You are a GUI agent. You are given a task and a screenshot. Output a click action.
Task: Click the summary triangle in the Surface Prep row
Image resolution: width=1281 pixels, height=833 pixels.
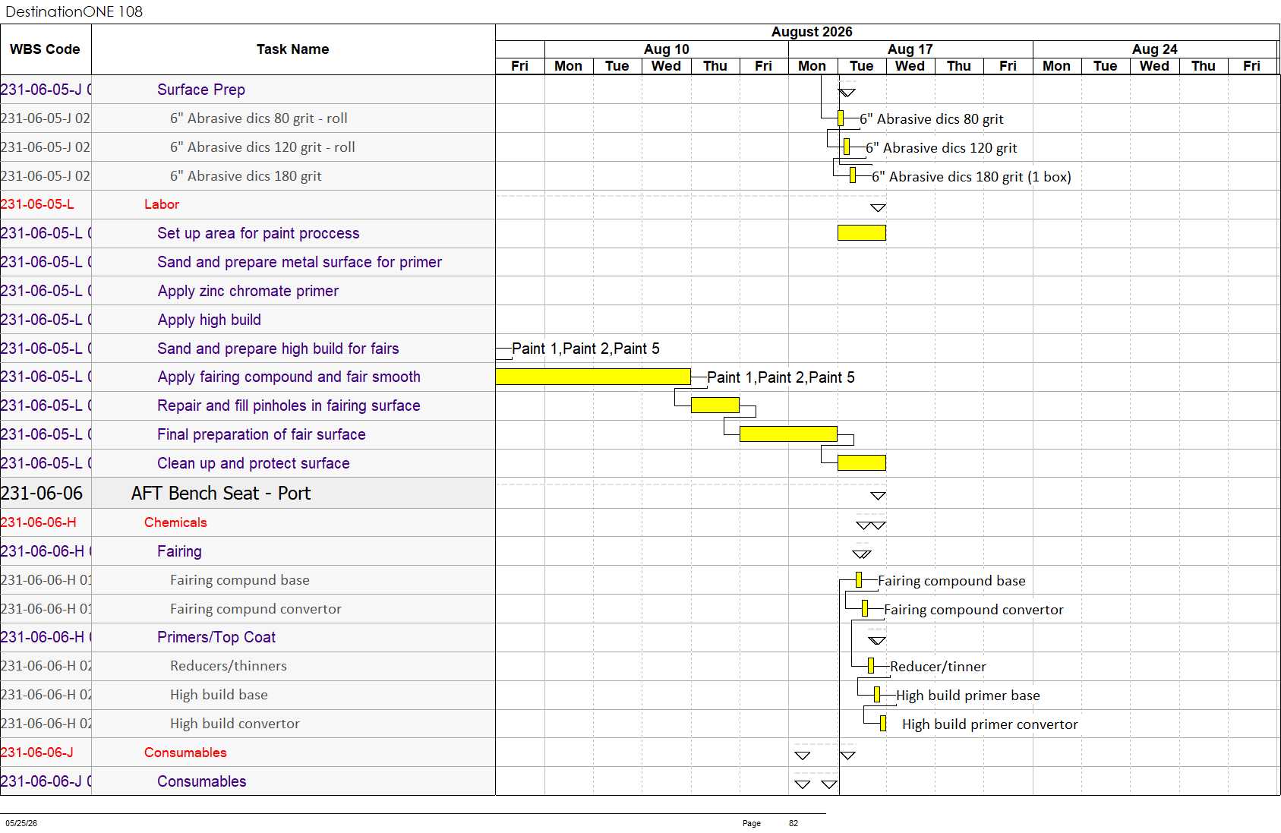(x=847, y=93)
